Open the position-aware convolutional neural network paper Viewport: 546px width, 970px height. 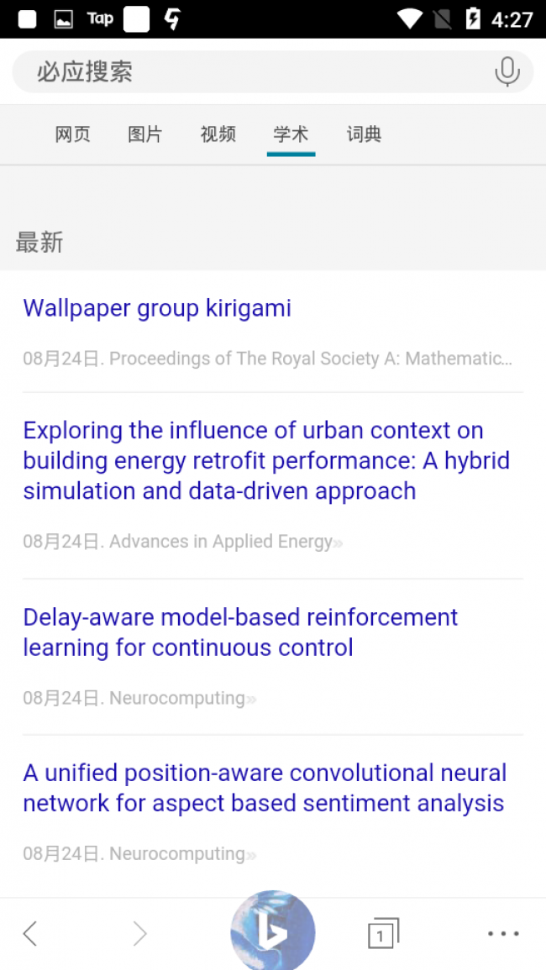point(264,788)
